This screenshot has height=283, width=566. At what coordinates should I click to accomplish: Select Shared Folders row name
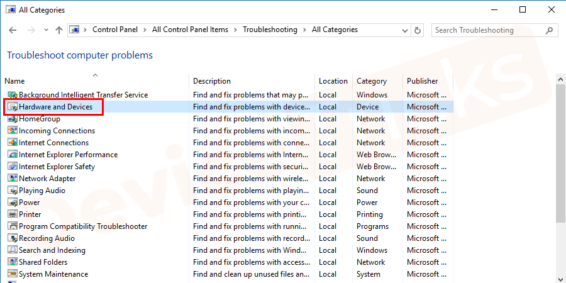[x=43, y=262]
